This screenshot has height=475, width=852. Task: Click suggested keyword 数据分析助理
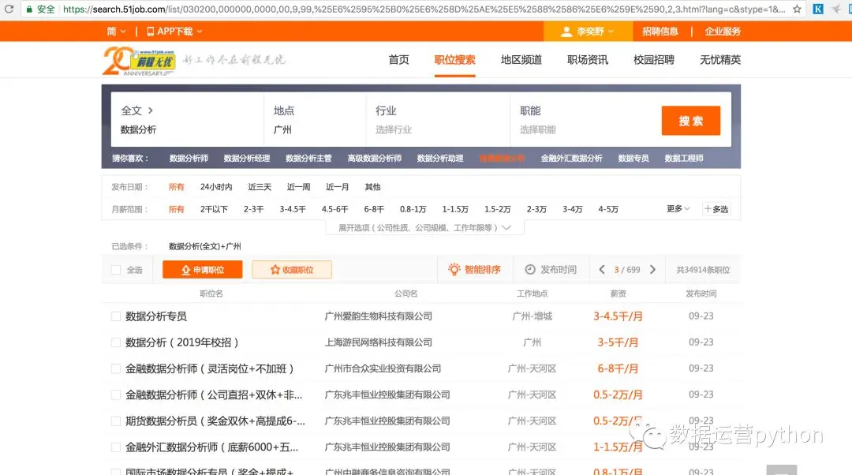[440, 158]
